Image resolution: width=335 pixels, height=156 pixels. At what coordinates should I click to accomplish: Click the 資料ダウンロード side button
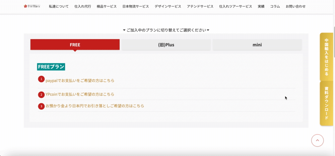pos(326,103)
